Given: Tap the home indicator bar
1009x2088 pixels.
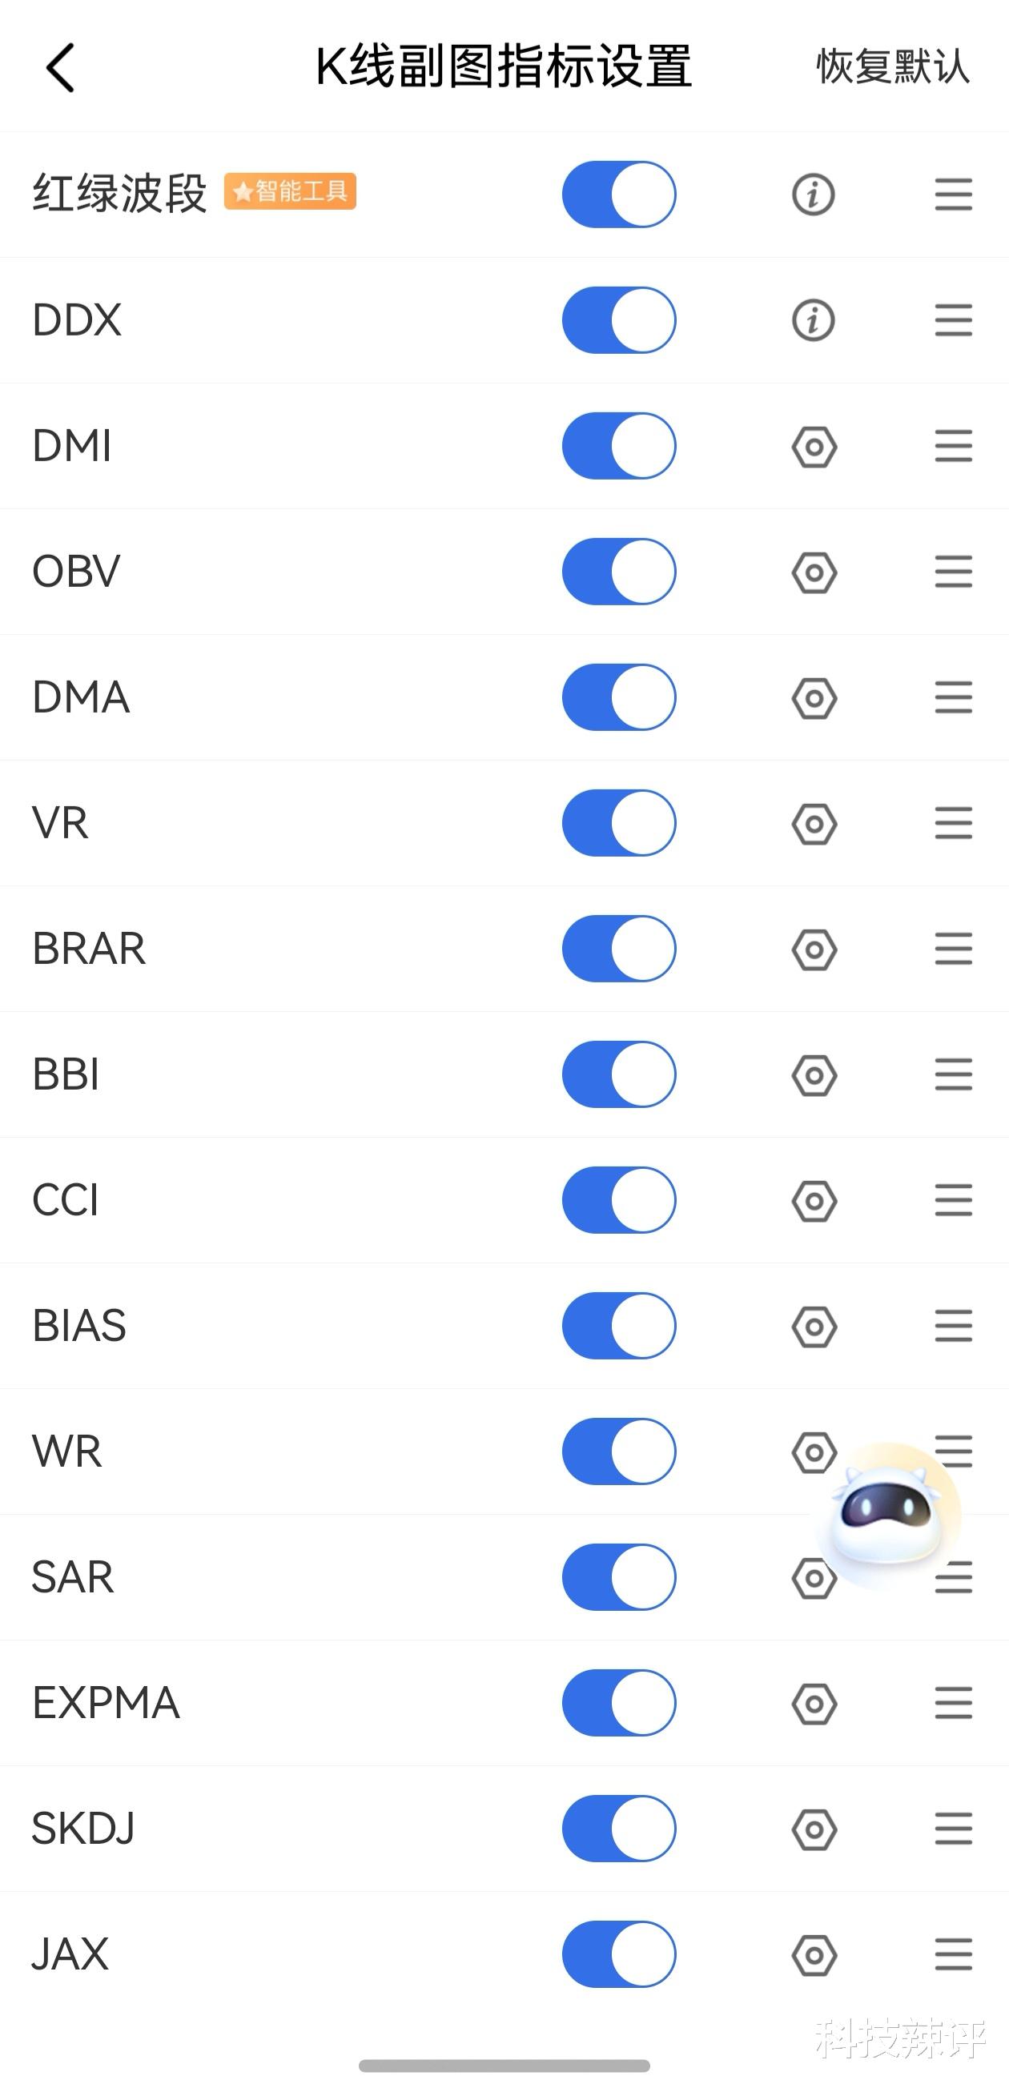Looking at the screenshot, I should point(504,2065).
